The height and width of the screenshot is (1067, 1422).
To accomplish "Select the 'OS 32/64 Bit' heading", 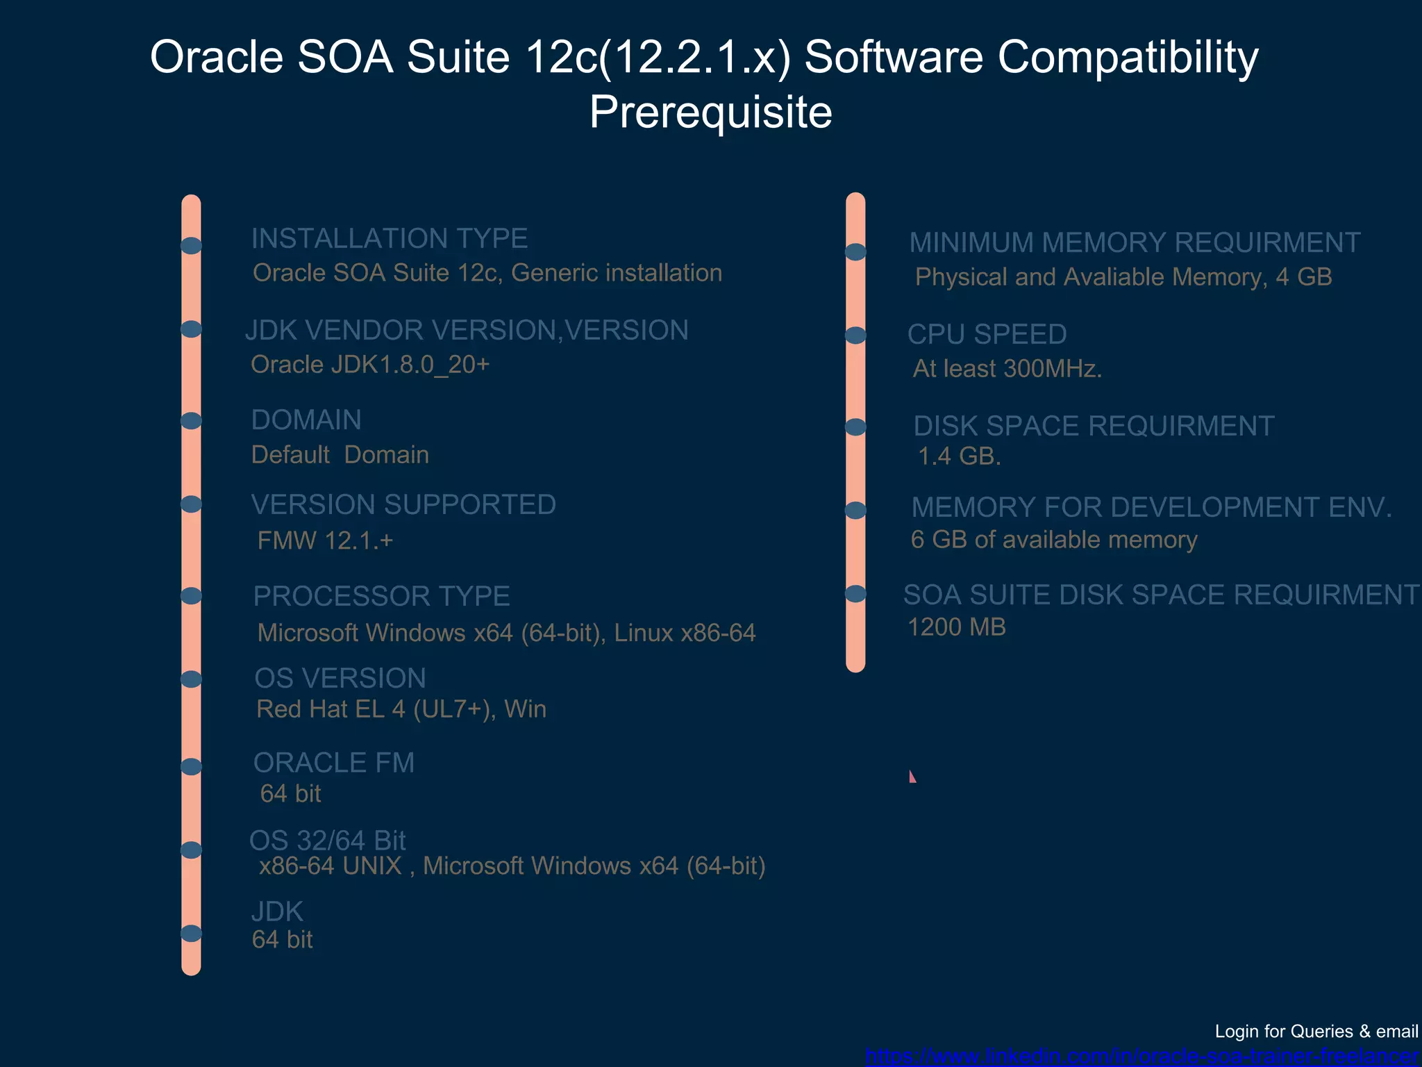I will click(x=327, y=841).
